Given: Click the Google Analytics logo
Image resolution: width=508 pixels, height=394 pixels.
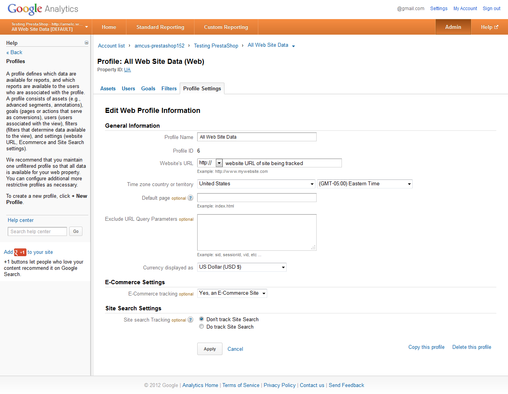Looking at the screenshot, I should click(43, 9).
